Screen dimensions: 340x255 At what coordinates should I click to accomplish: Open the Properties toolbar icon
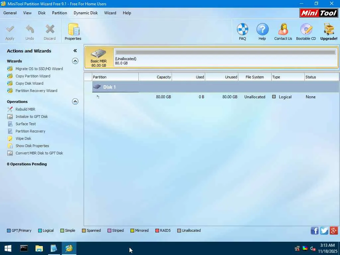tap(73, 29)
